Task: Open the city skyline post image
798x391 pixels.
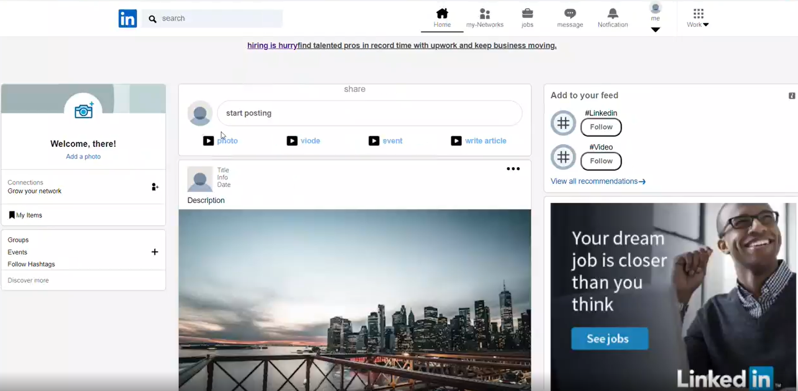Action: 355,300
